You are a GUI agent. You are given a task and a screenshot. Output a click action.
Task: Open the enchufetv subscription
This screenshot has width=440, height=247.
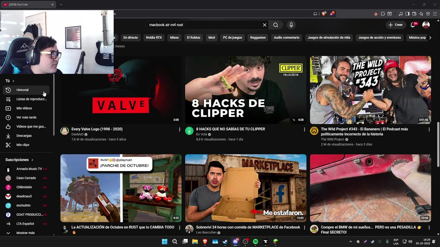point(26,205)
